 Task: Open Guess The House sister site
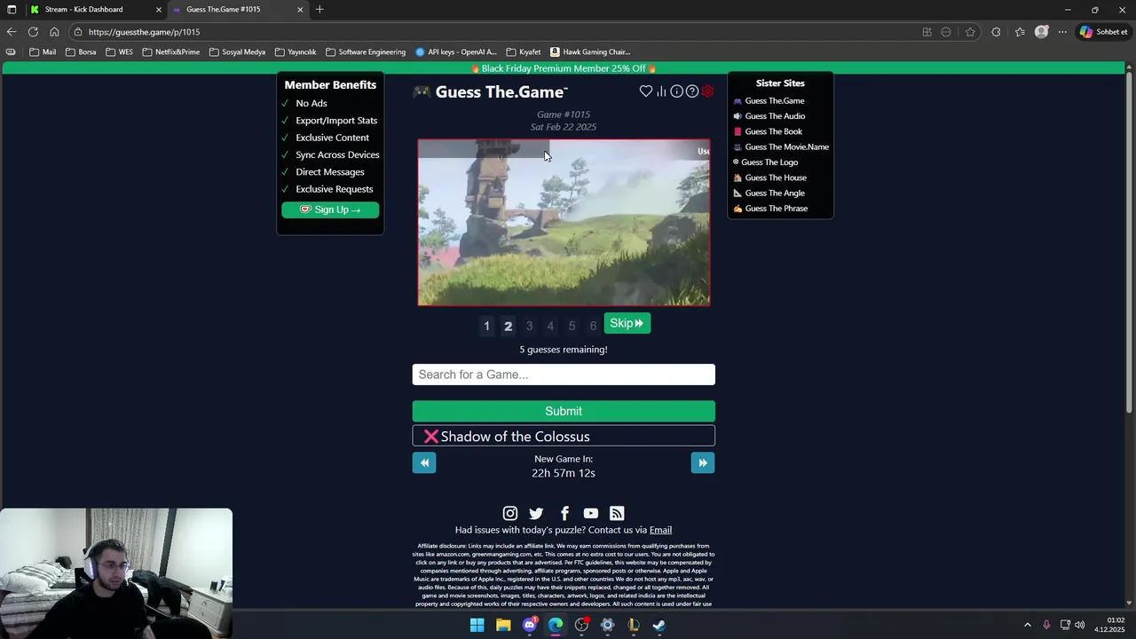[x=769, y=177]
